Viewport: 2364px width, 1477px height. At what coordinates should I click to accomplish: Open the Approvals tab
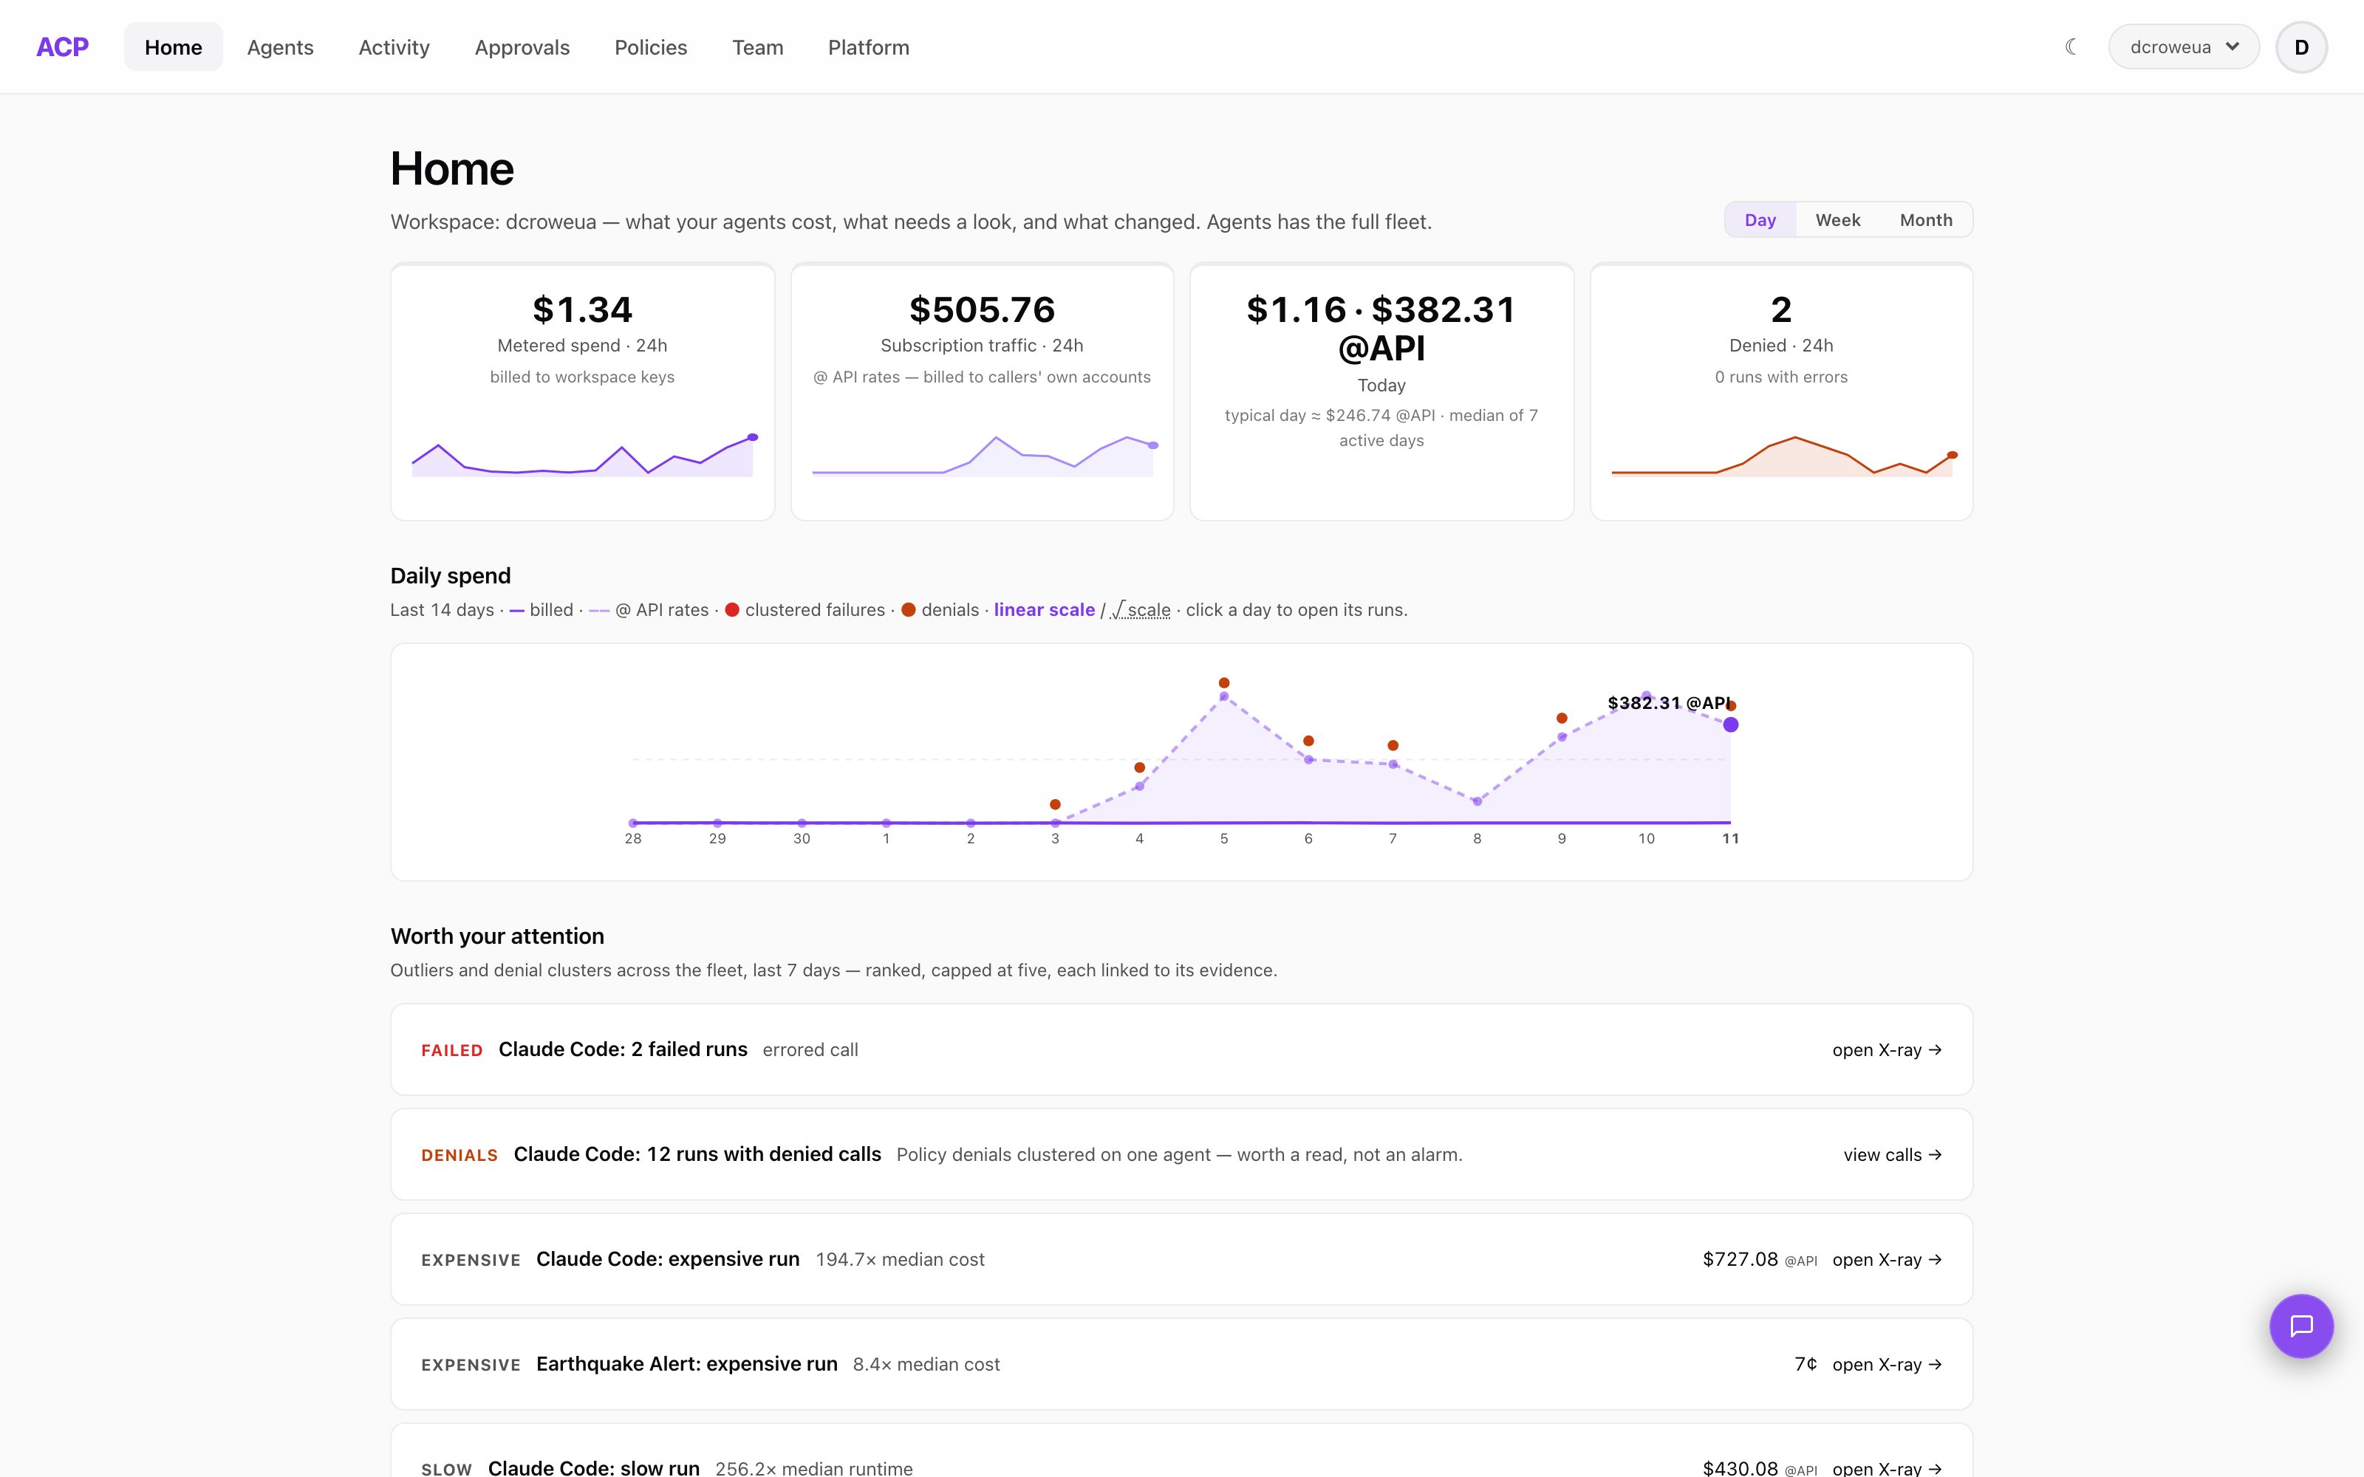coord(522,47)
